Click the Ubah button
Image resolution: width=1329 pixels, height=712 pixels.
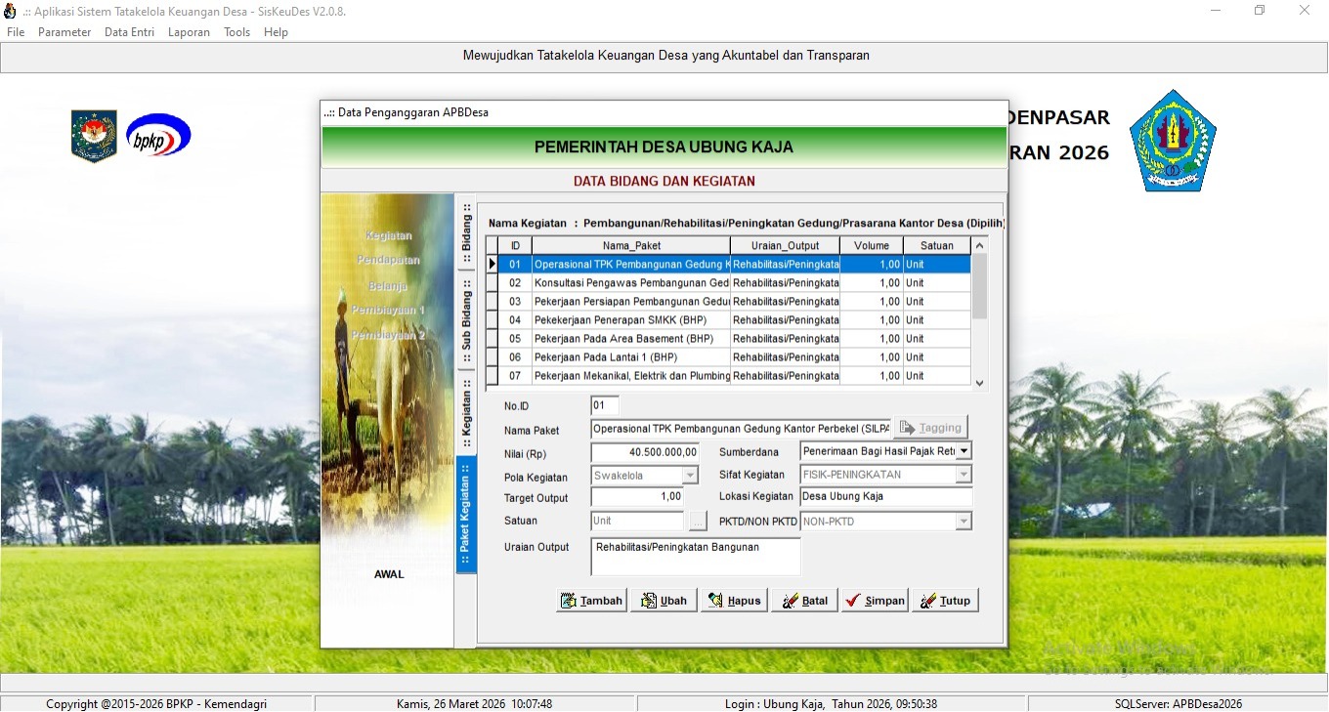coord(664,601)
